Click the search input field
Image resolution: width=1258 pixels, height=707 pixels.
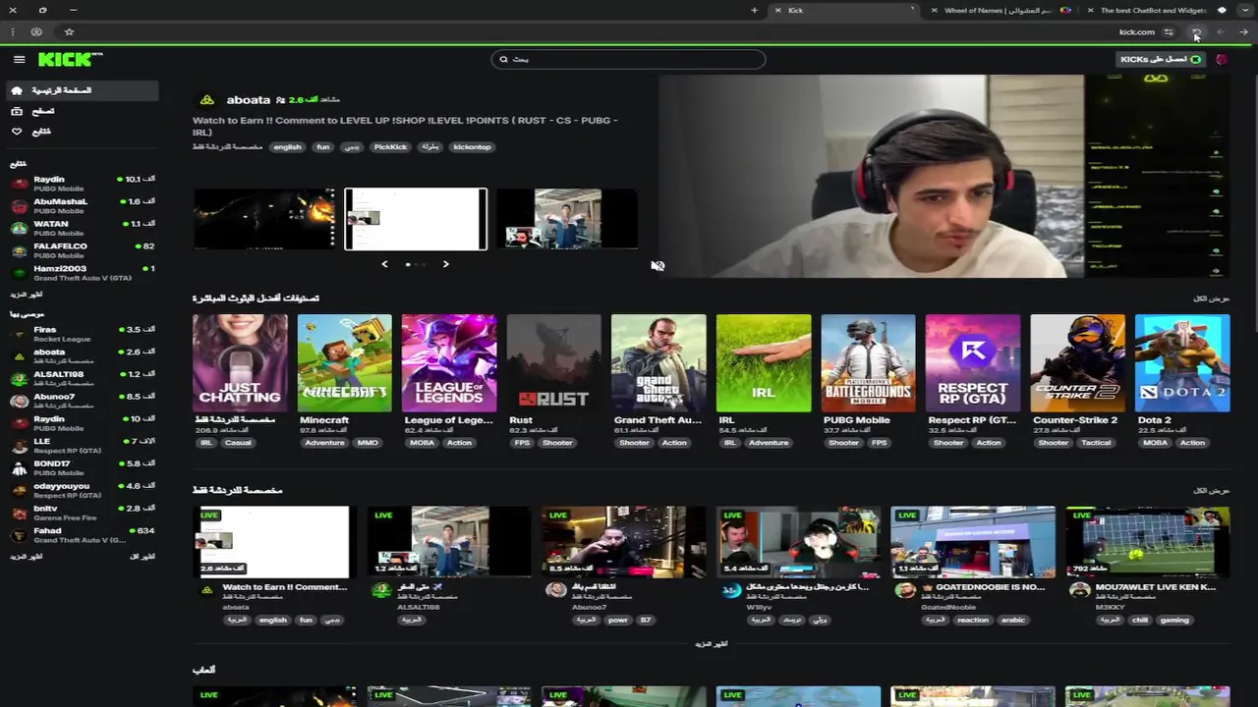(x=628, y=59)
